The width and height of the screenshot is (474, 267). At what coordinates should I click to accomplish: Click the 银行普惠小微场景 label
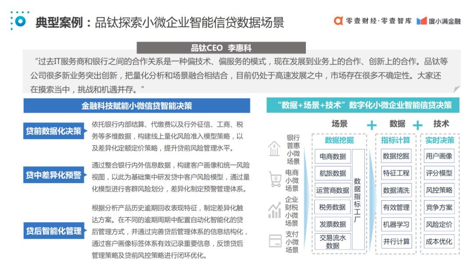(293, 149)
